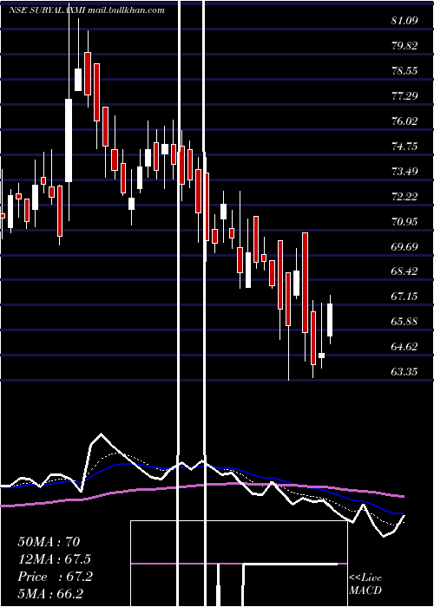This screenshot has width=434, height=607.
Task: Click the Price : 67.2 readout
Action: tap(55, 577)
